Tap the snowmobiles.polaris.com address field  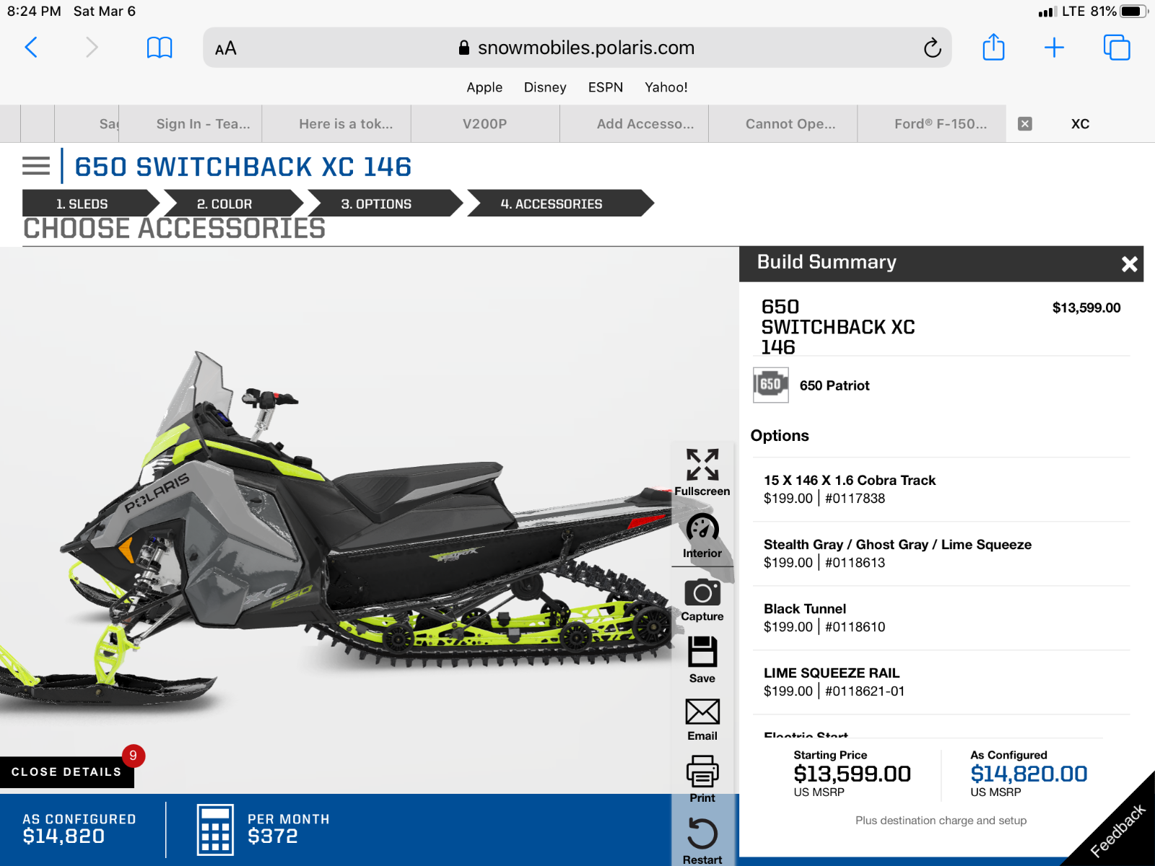[x=577, y=48]
